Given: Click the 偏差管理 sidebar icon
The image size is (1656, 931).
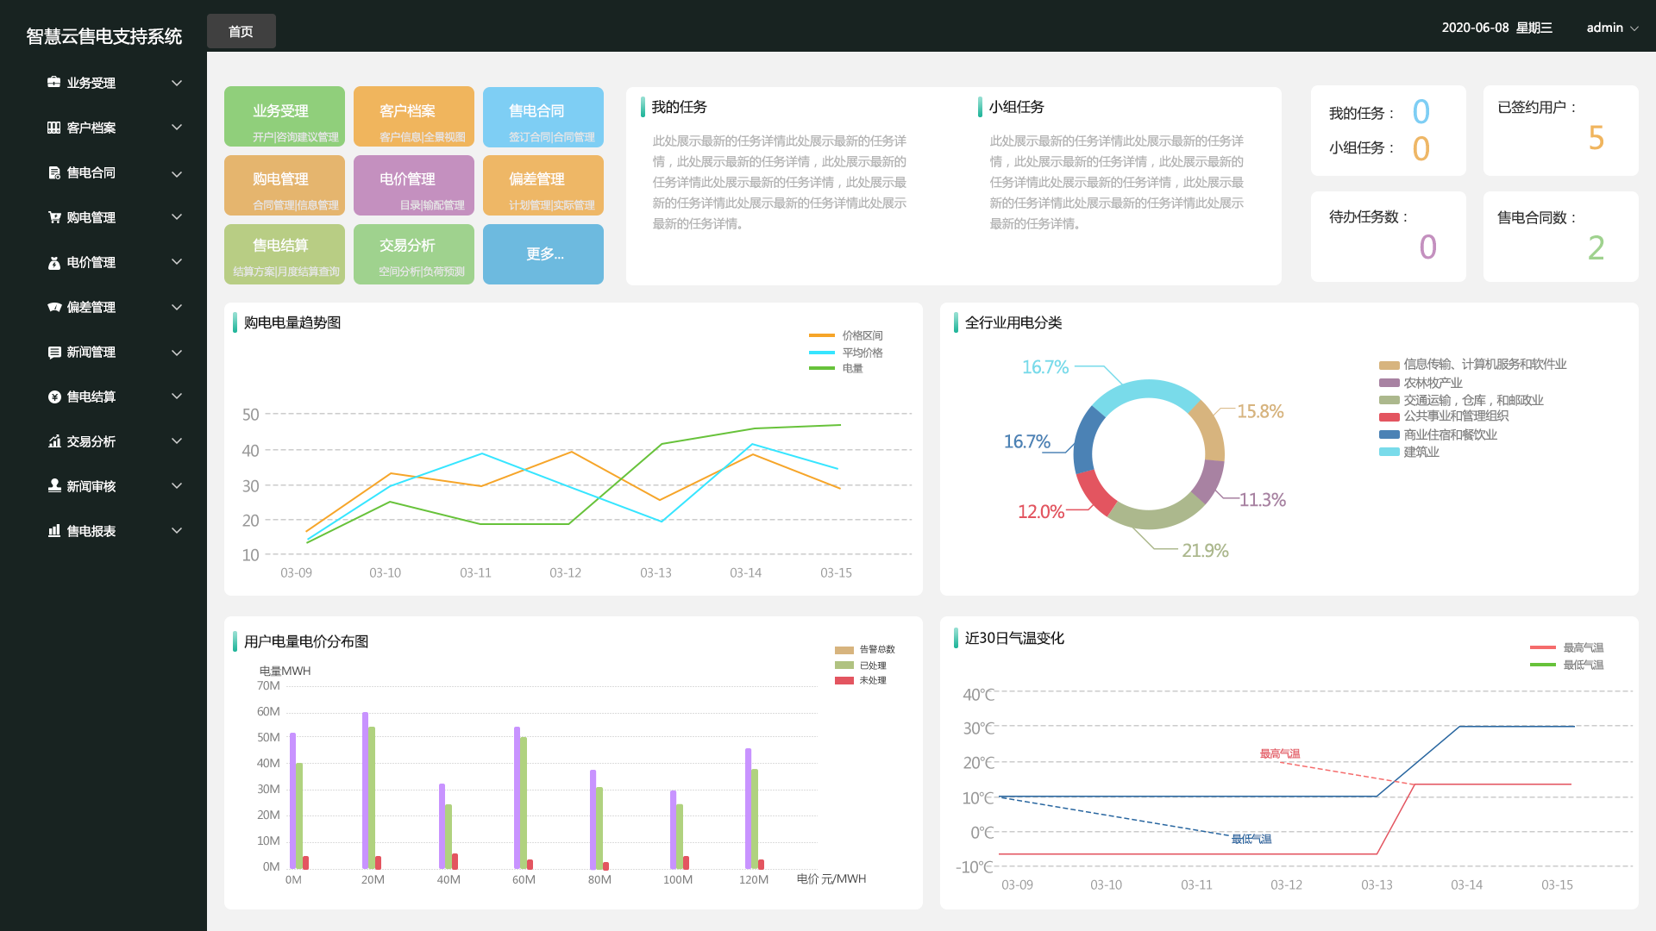Looking at the screenshot, I should tap(54, 307).
